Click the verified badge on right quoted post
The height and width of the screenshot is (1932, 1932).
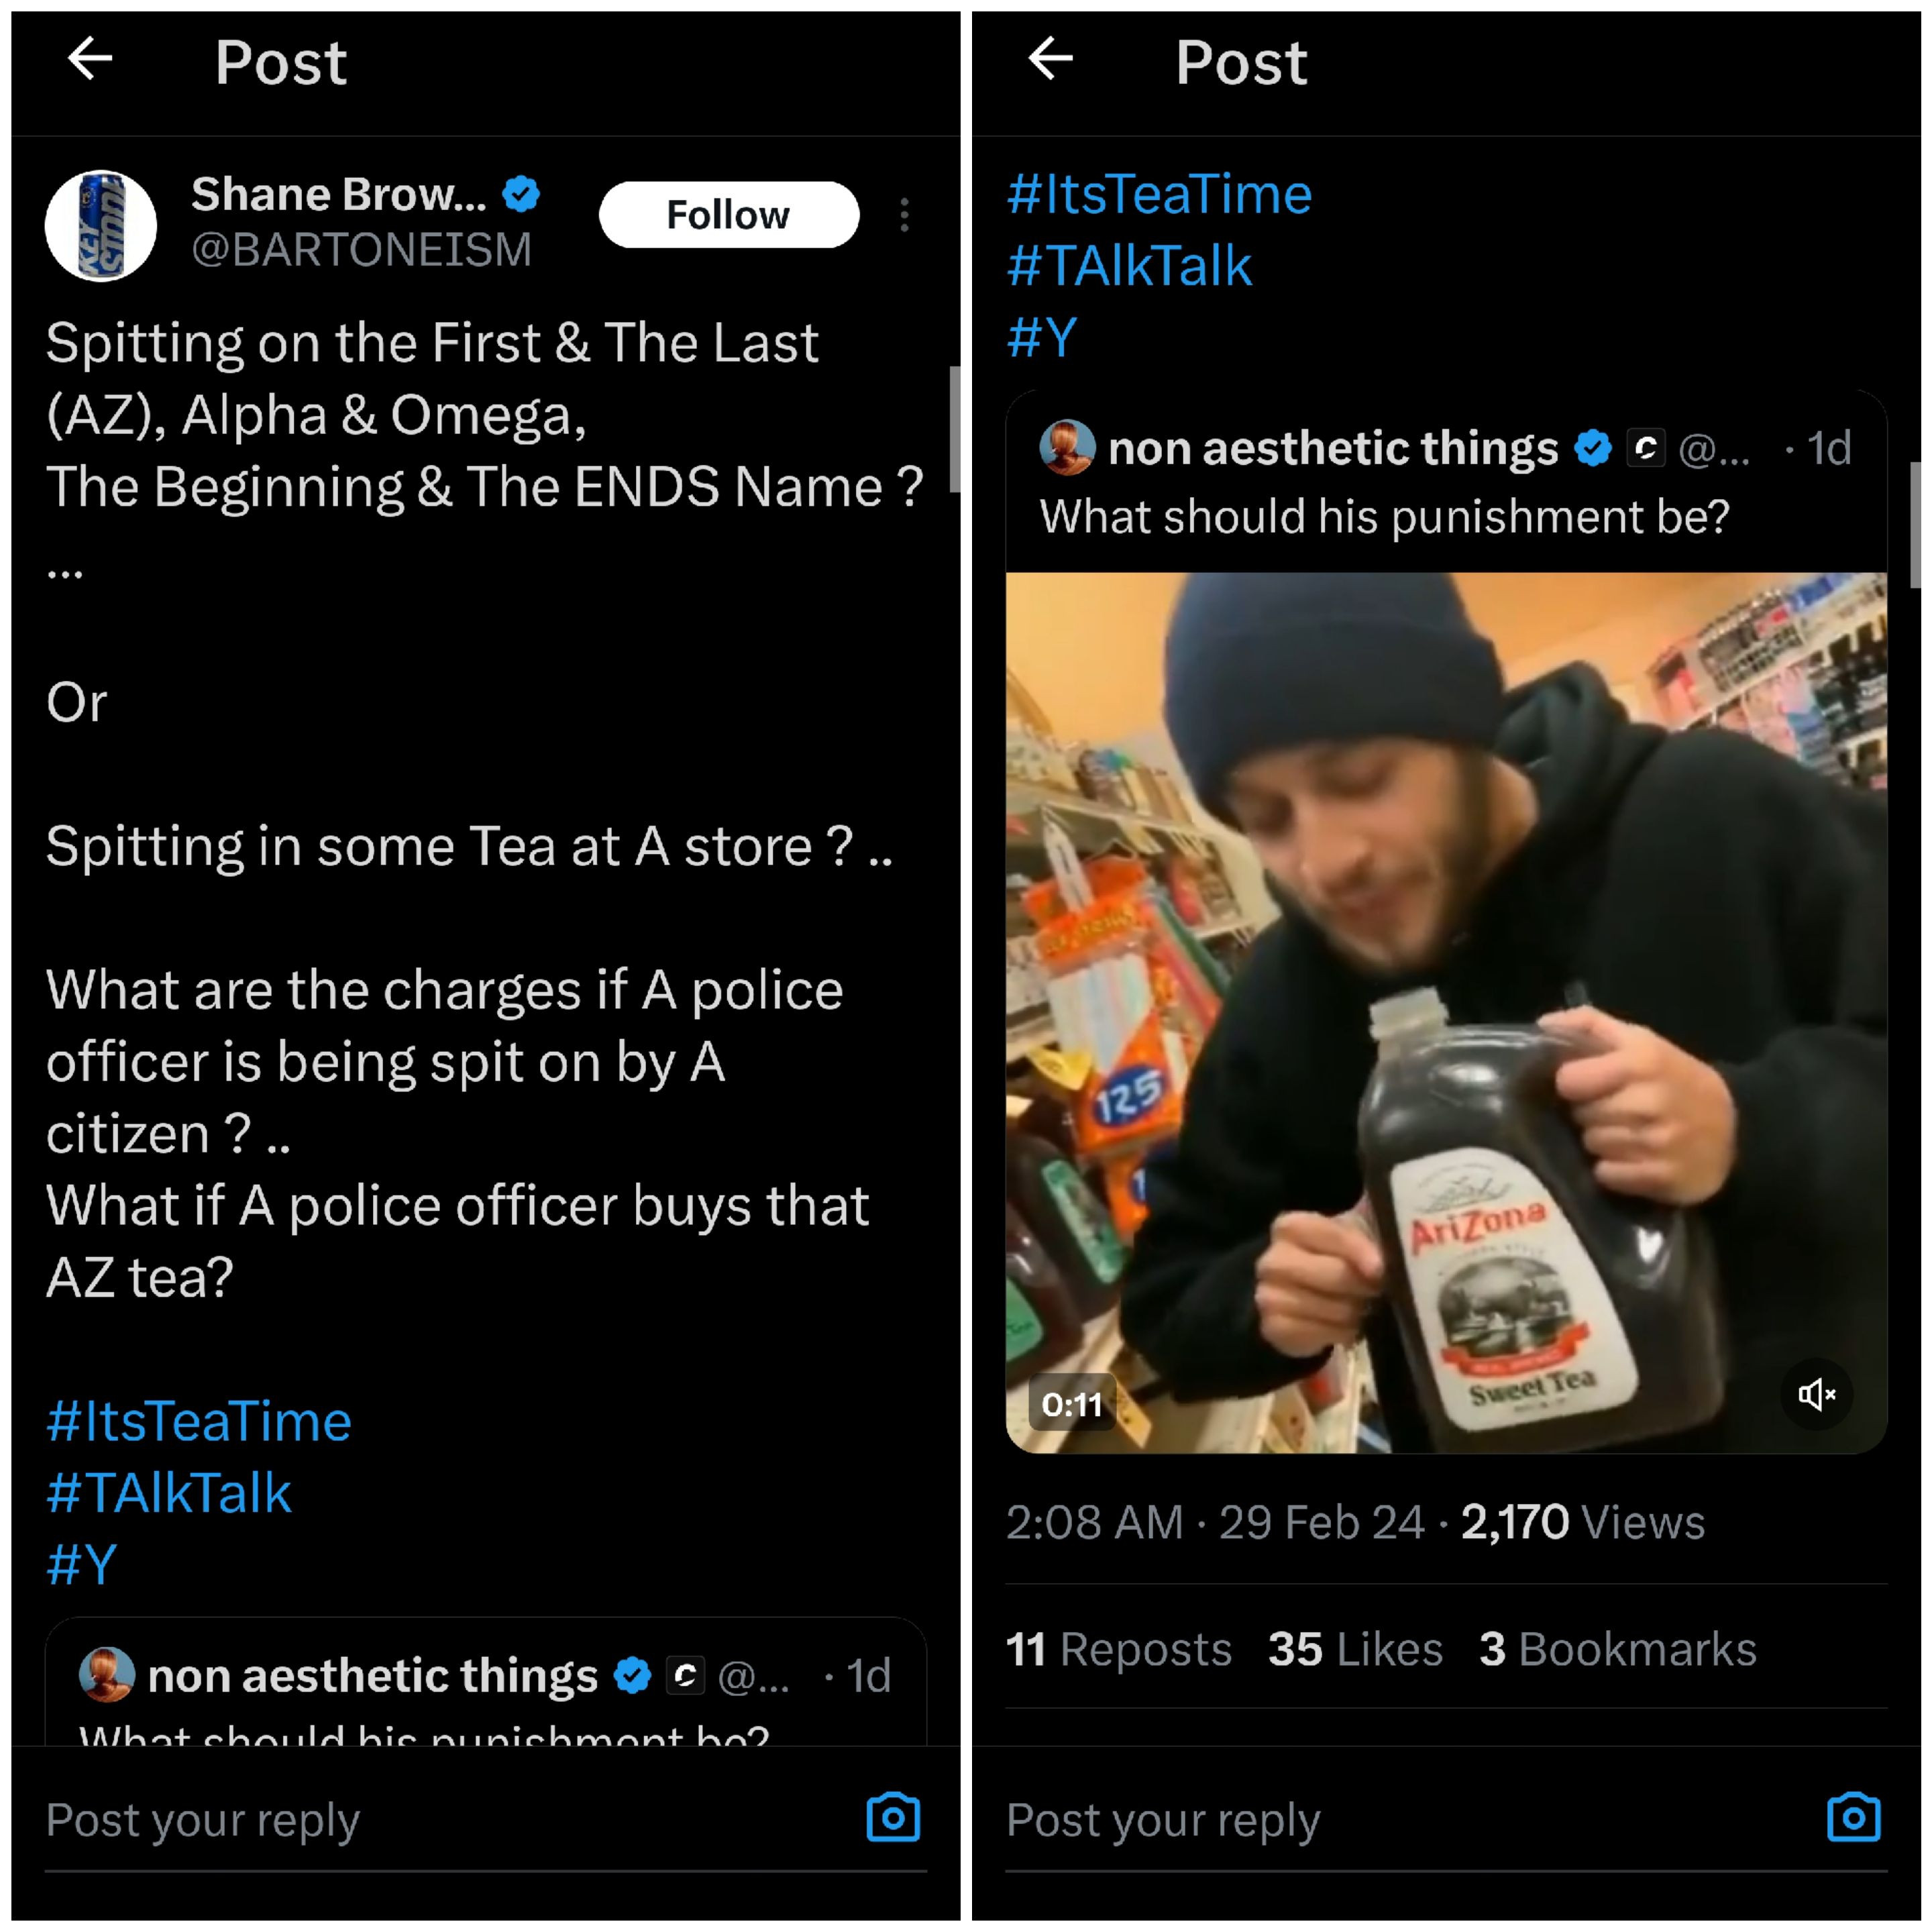click(1592, 448)
